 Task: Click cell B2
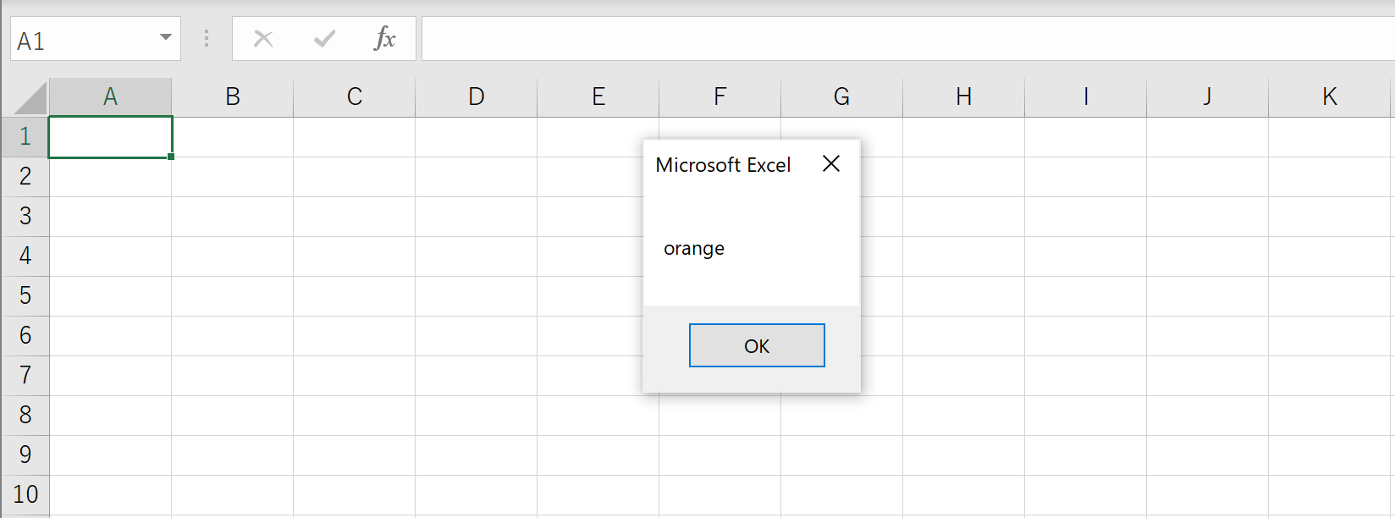tap(233, 177)
